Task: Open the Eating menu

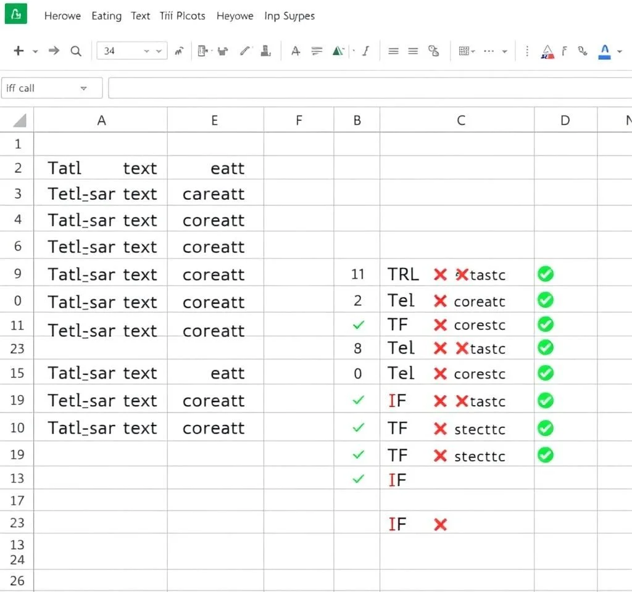Action: point(106,16)
